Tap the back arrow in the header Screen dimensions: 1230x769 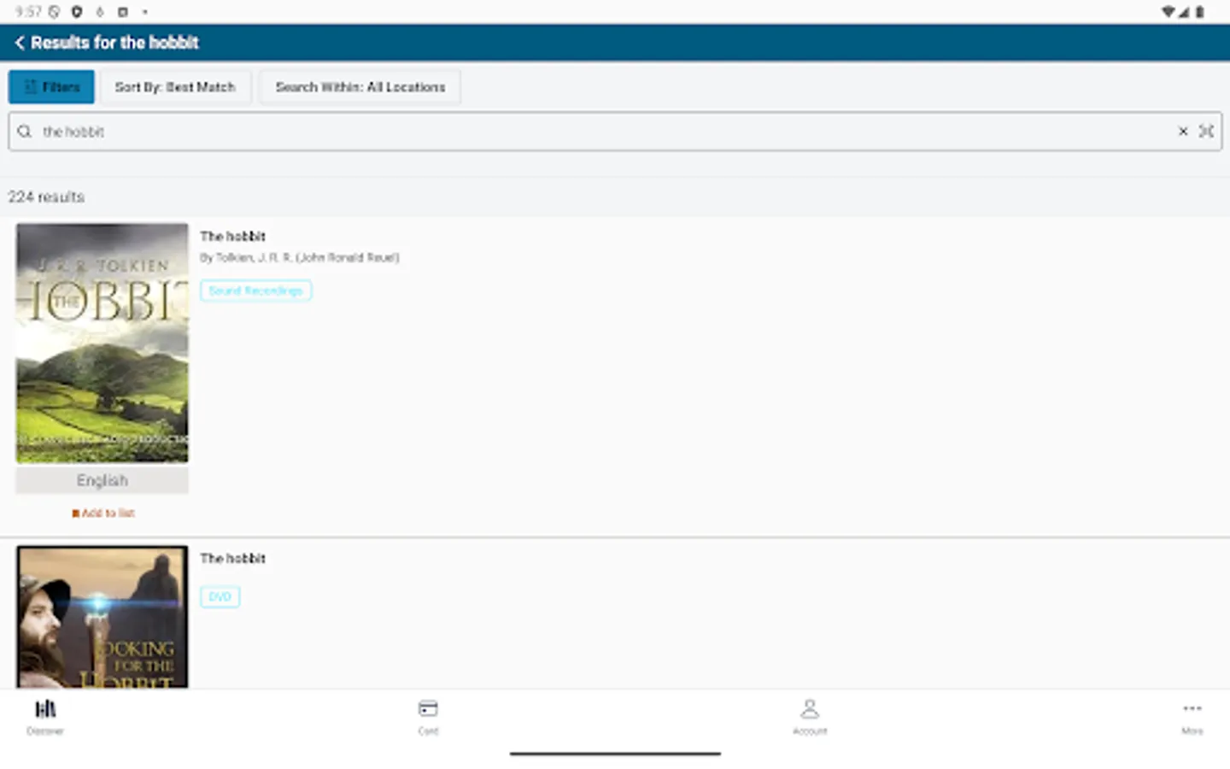point(19,42)
